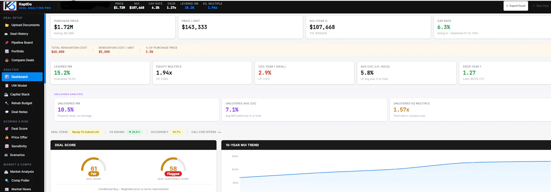
Task: Click the NOI trend line chart
Action: pyautogui.click(x=395, y=169)
